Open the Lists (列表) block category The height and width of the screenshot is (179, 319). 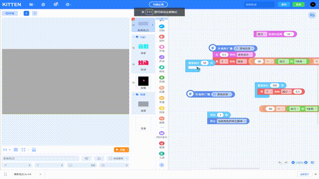pyautogui.click(x=161, y=110)
